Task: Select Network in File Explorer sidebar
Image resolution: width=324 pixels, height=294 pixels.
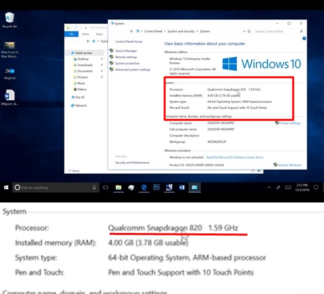Action: click(81, 106)
